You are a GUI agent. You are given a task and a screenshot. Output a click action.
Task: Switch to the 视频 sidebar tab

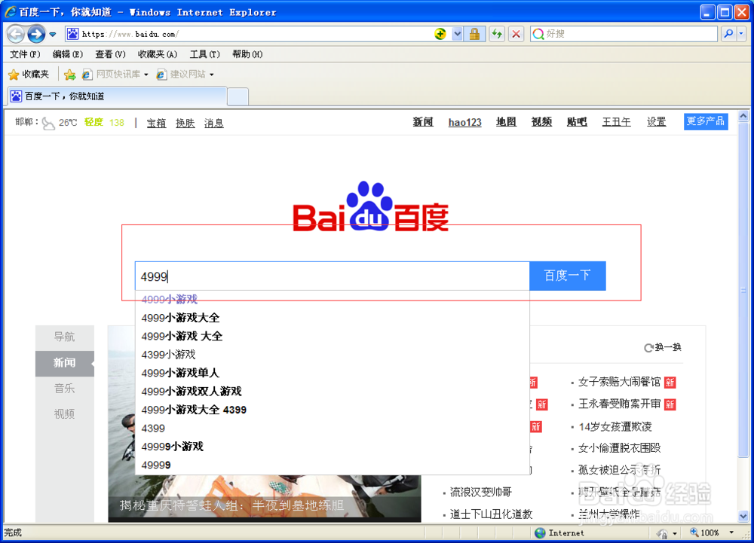64,414
